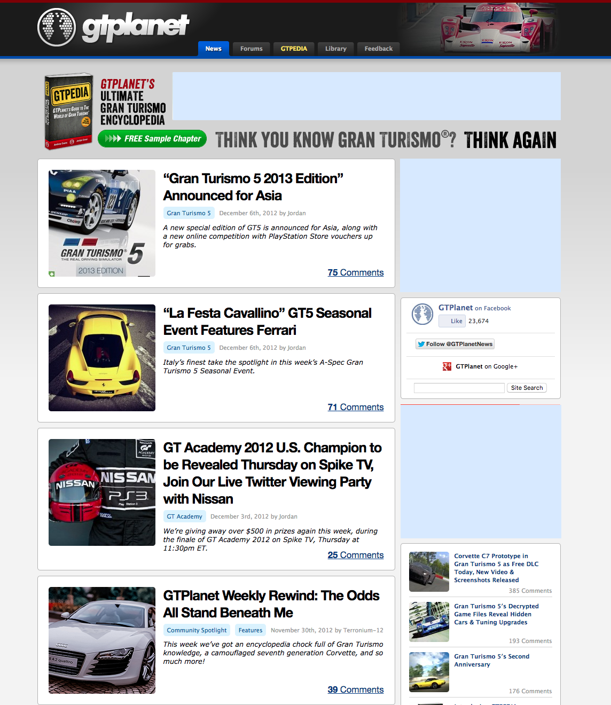Click the Site Search button
Viewport: 611px width, 705px height.
click(x=527, y=388)
